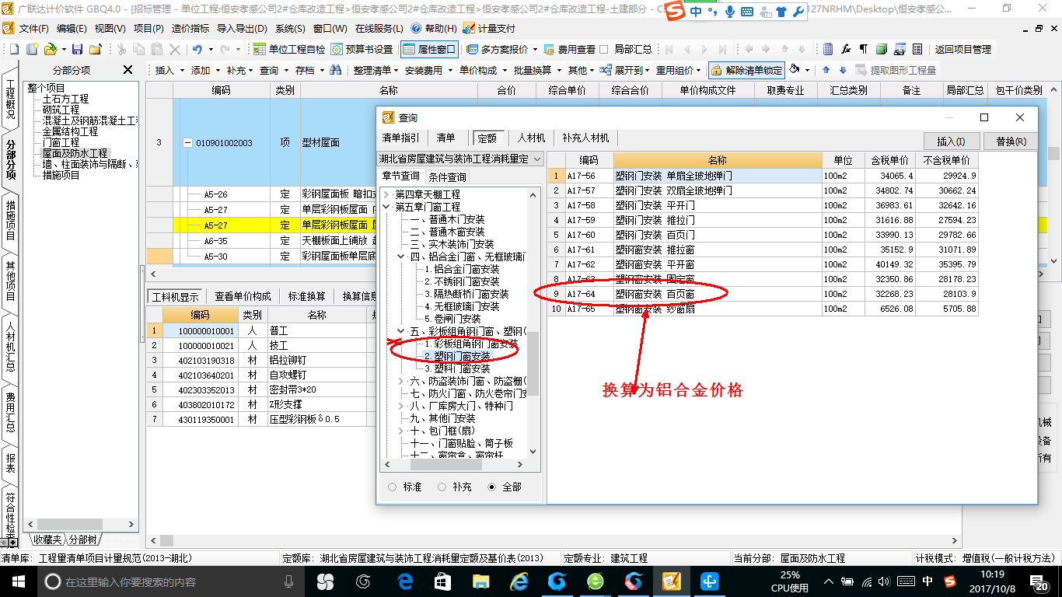Open Microsoft Edge from the taskbar
The width and height of the screenshot is (1062, 597).
click(405, 581)
